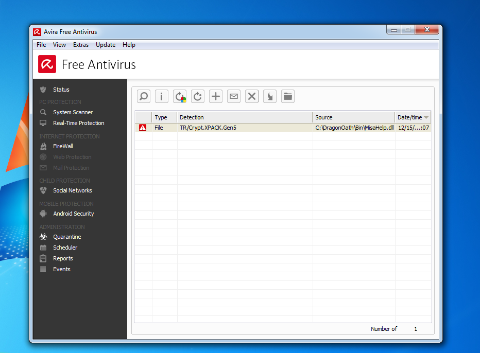Viewport: 480px width, 353px height.
Task: Sort by Type column header
Action: [164, 117]
